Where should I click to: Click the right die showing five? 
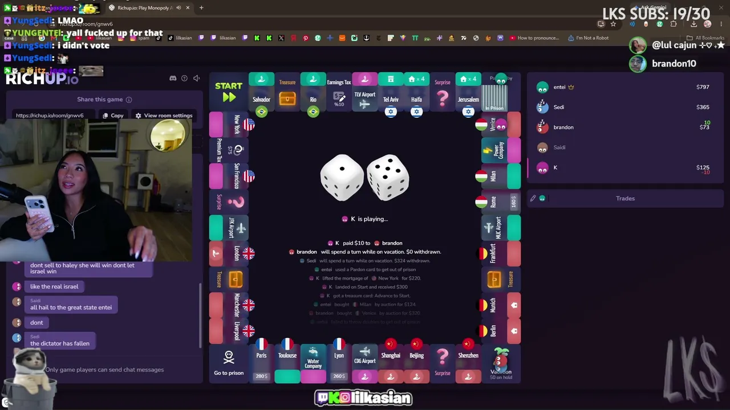point(388,177)
